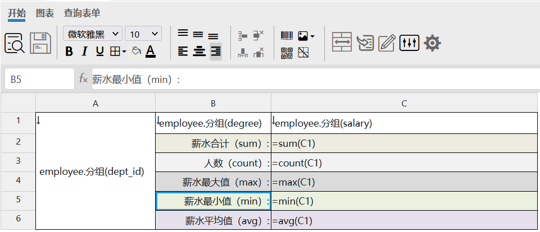540x232 pixels.
Task: Toggle underline formatting
Action: pos(99,52)
